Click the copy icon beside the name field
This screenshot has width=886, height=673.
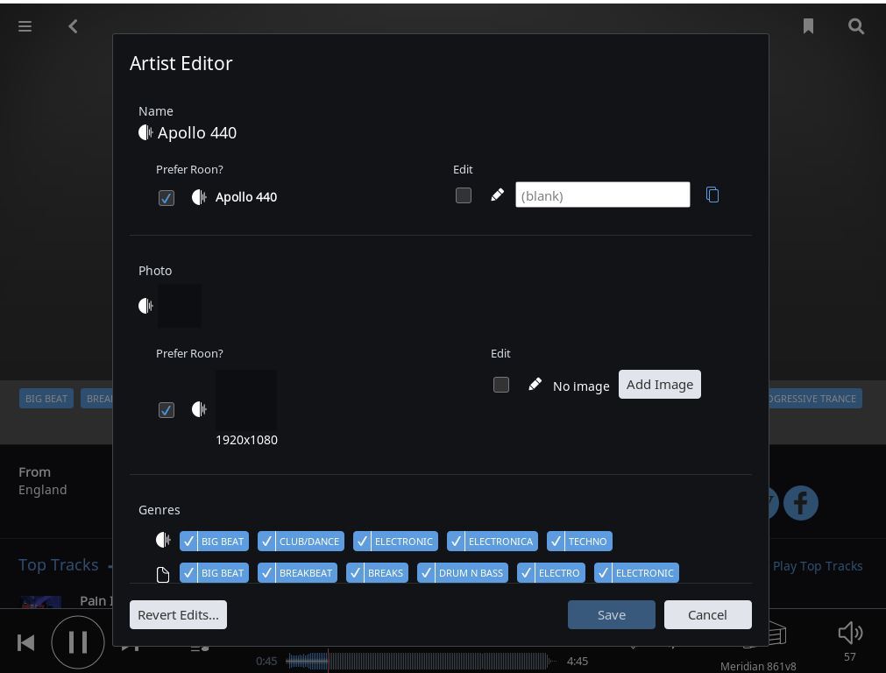(x=712, y=195)
